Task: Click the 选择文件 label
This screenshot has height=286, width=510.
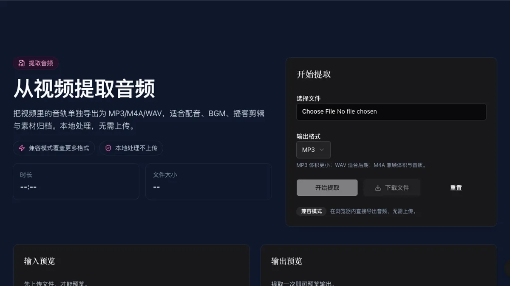Action: (309, 98)
